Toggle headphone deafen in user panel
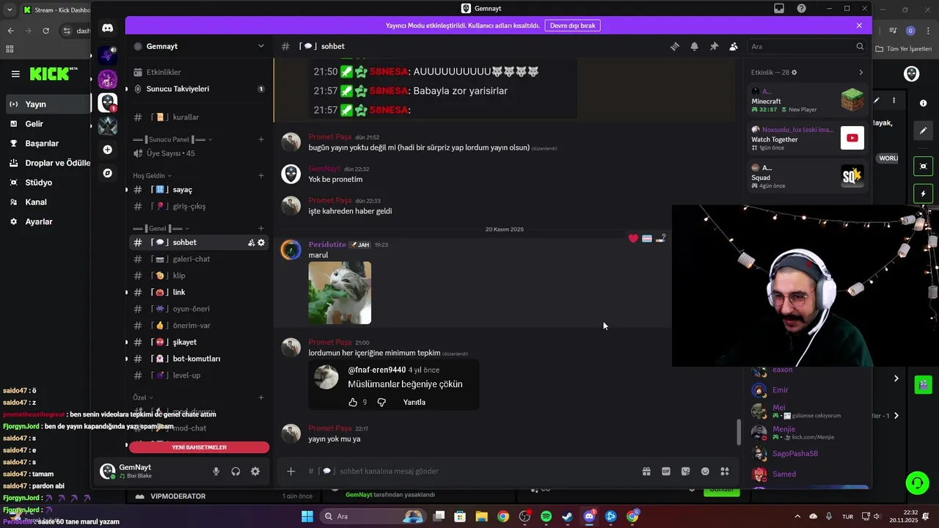 point(235,472)
